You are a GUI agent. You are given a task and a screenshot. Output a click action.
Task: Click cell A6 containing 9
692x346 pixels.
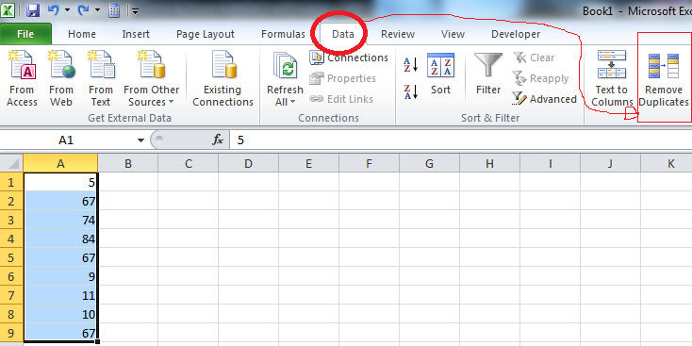[x=61, y=276]
